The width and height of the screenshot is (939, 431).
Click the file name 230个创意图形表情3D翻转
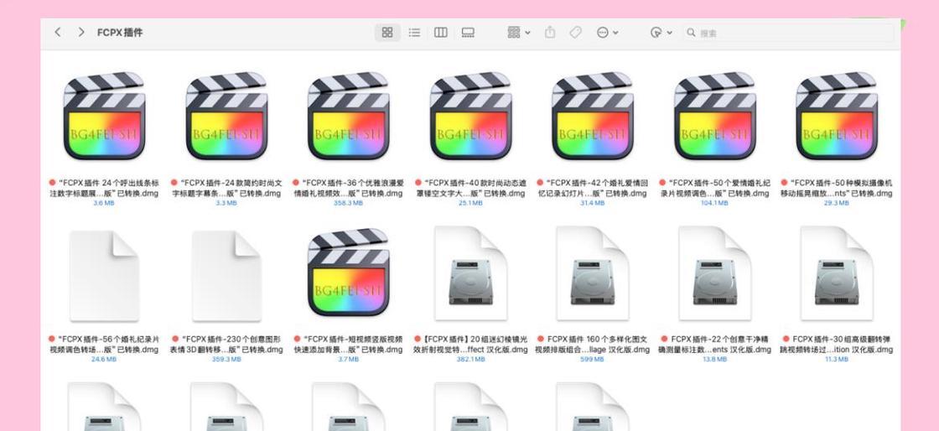[226, 344]
